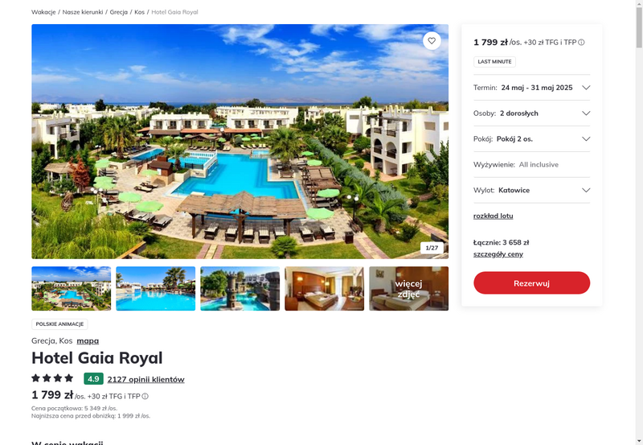Viewport: 643px width, 445px height.
Task: Open więcej zdjęć thumbnail for more photos
Action: (408, 289)
